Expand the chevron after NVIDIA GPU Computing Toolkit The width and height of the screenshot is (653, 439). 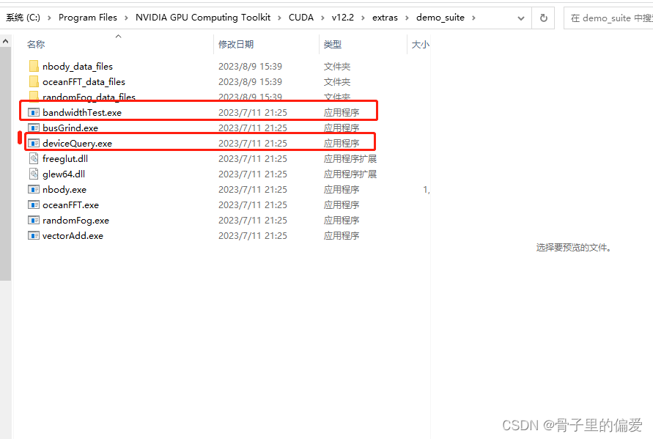click(279, 18)
